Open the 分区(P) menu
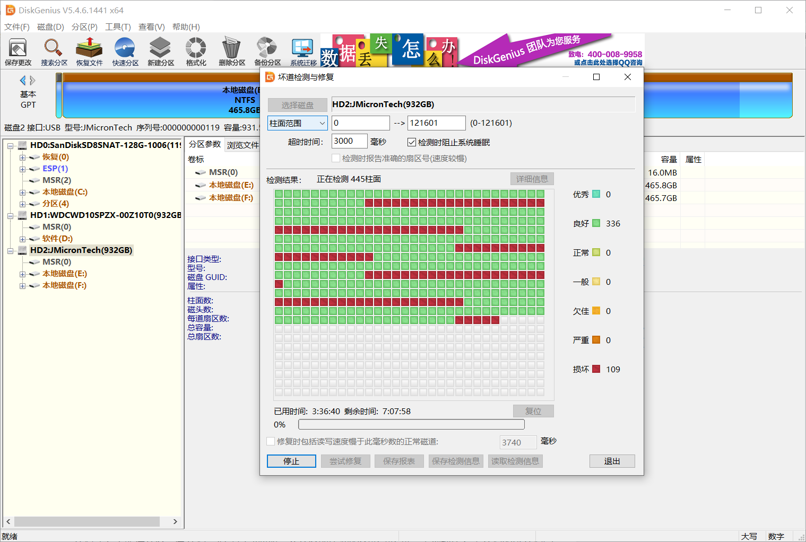Image resolution: width=806 pixels, height=542 pixels. coord(84,27)
